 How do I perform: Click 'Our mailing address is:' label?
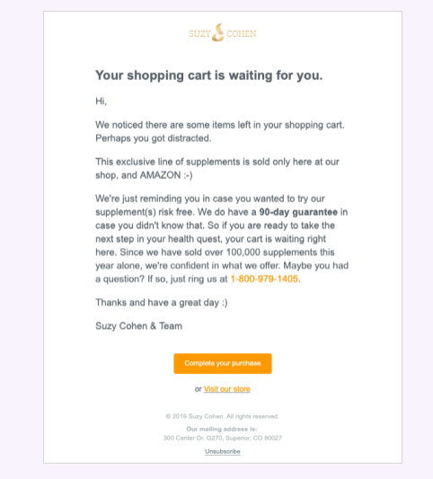222,429
